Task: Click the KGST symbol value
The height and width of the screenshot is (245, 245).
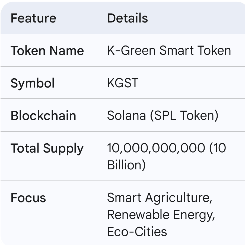Action: [x=123, y=83]
